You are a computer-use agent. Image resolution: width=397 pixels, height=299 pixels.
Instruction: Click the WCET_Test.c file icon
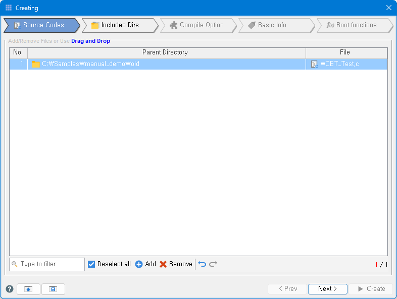click(314, 64)
